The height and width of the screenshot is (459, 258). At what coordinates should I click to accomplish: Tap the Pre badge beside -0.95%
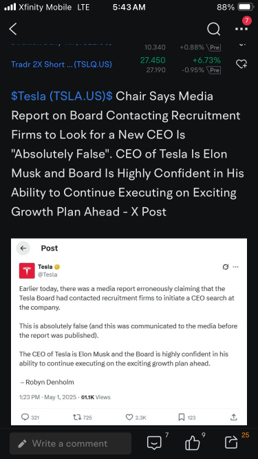pos(215,70)
